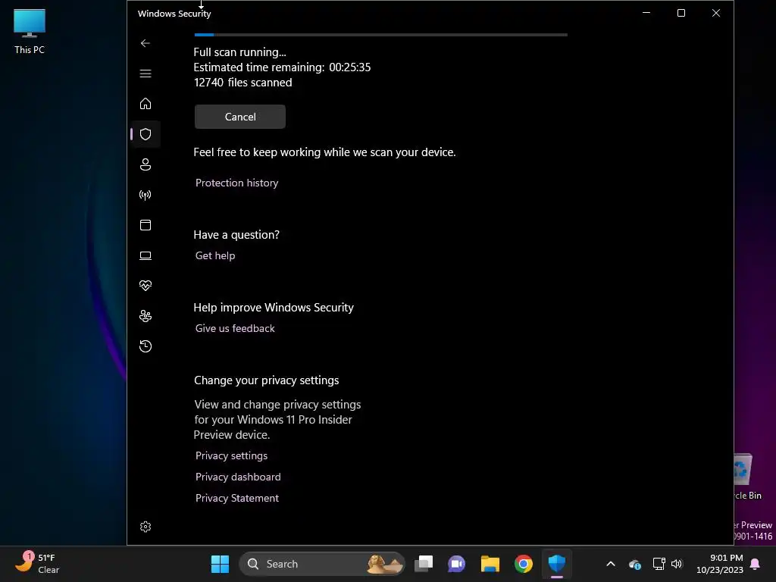Viewport: 776px width, 582px height.
Task: Open the hamburger navigation menu
Action: pos(145,74)
